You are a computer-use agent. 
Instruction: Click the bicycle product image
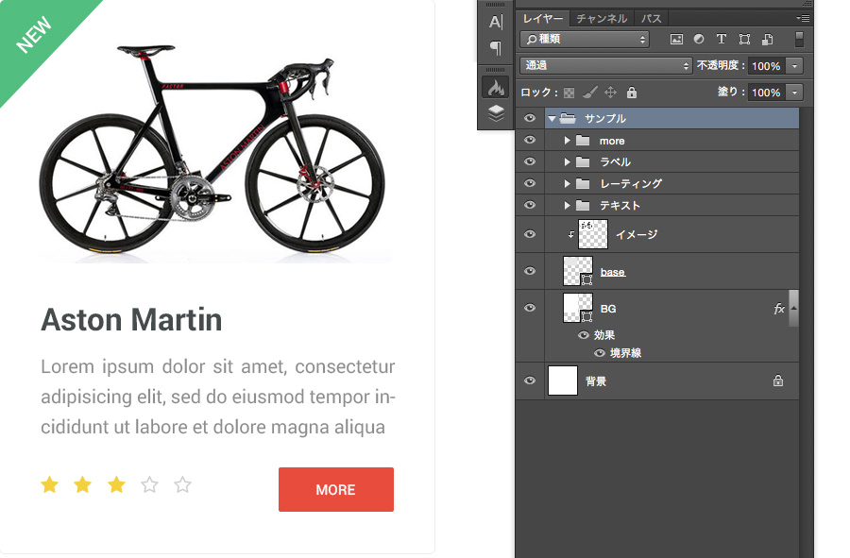click(213, 152)
